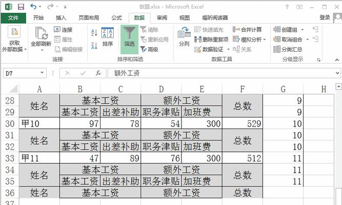This screenshot has height=205, width=342.
Task: Sort descending Z to A
Action: [x=94, y=46]
